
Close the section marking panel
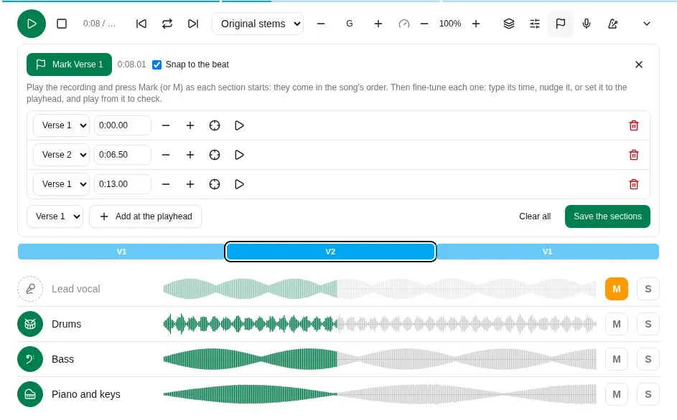click(x=639, y=65)
